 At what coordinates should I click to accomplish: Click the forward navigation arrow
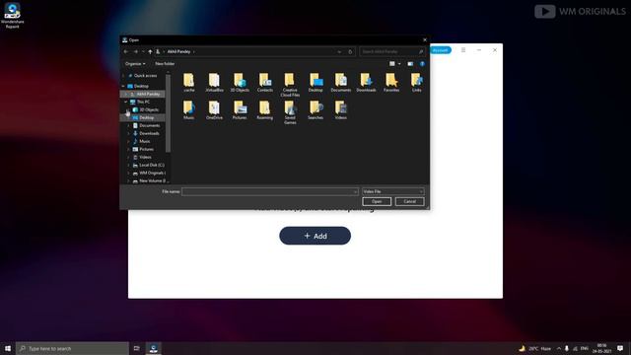pos(136,51)
